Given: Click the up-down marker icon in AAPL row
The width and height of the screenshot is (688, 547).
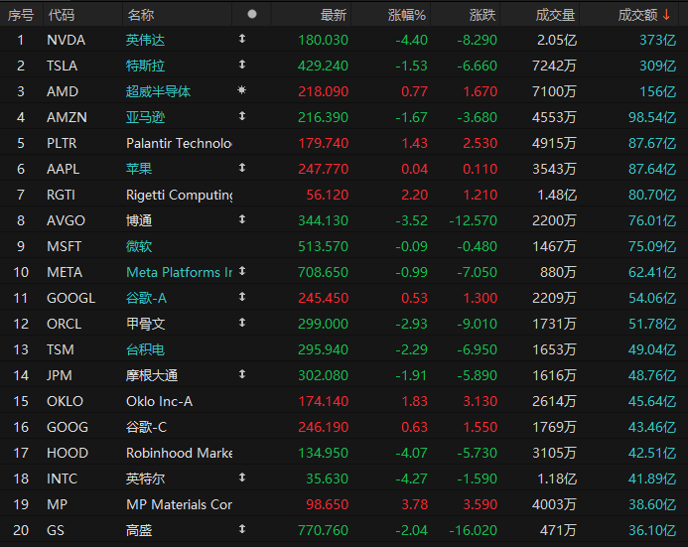Looking at the screenshot, I should [x=242, y=168].
